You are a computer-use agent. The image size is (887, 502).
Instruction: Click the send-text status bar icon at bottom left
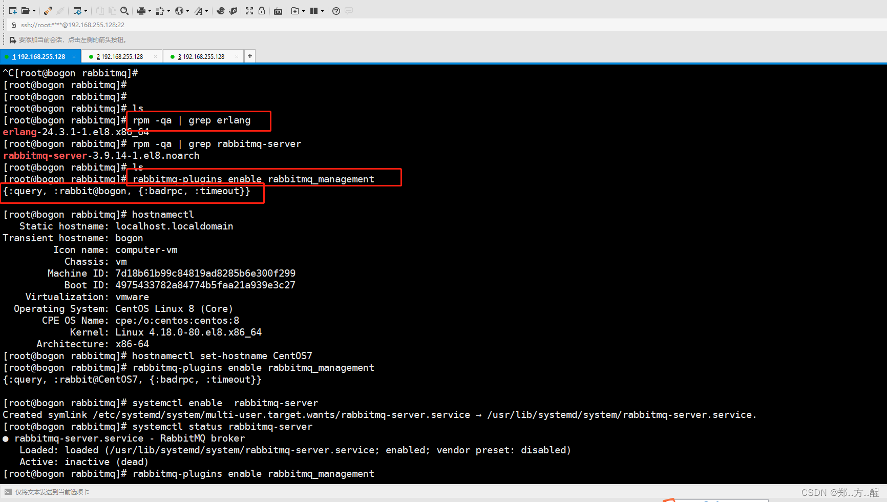click(8, 492)
